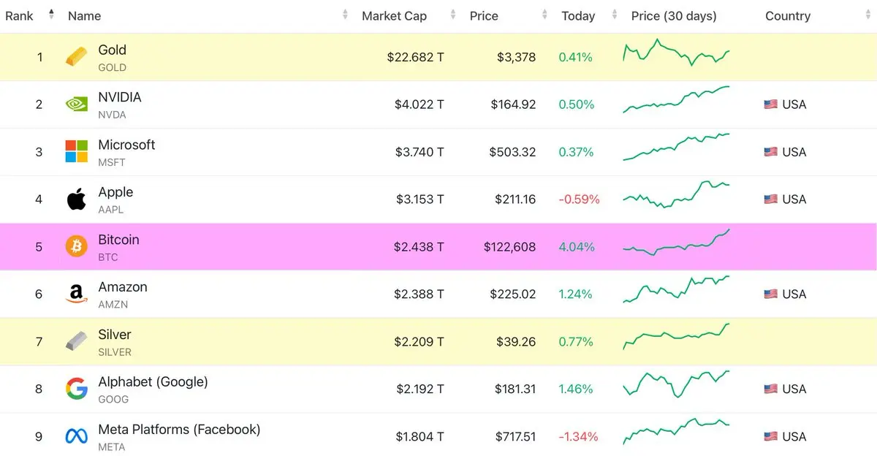The width and height of the screenshot is (877, 456).
Task: Click the Today column header
Action: coord(578,16)
